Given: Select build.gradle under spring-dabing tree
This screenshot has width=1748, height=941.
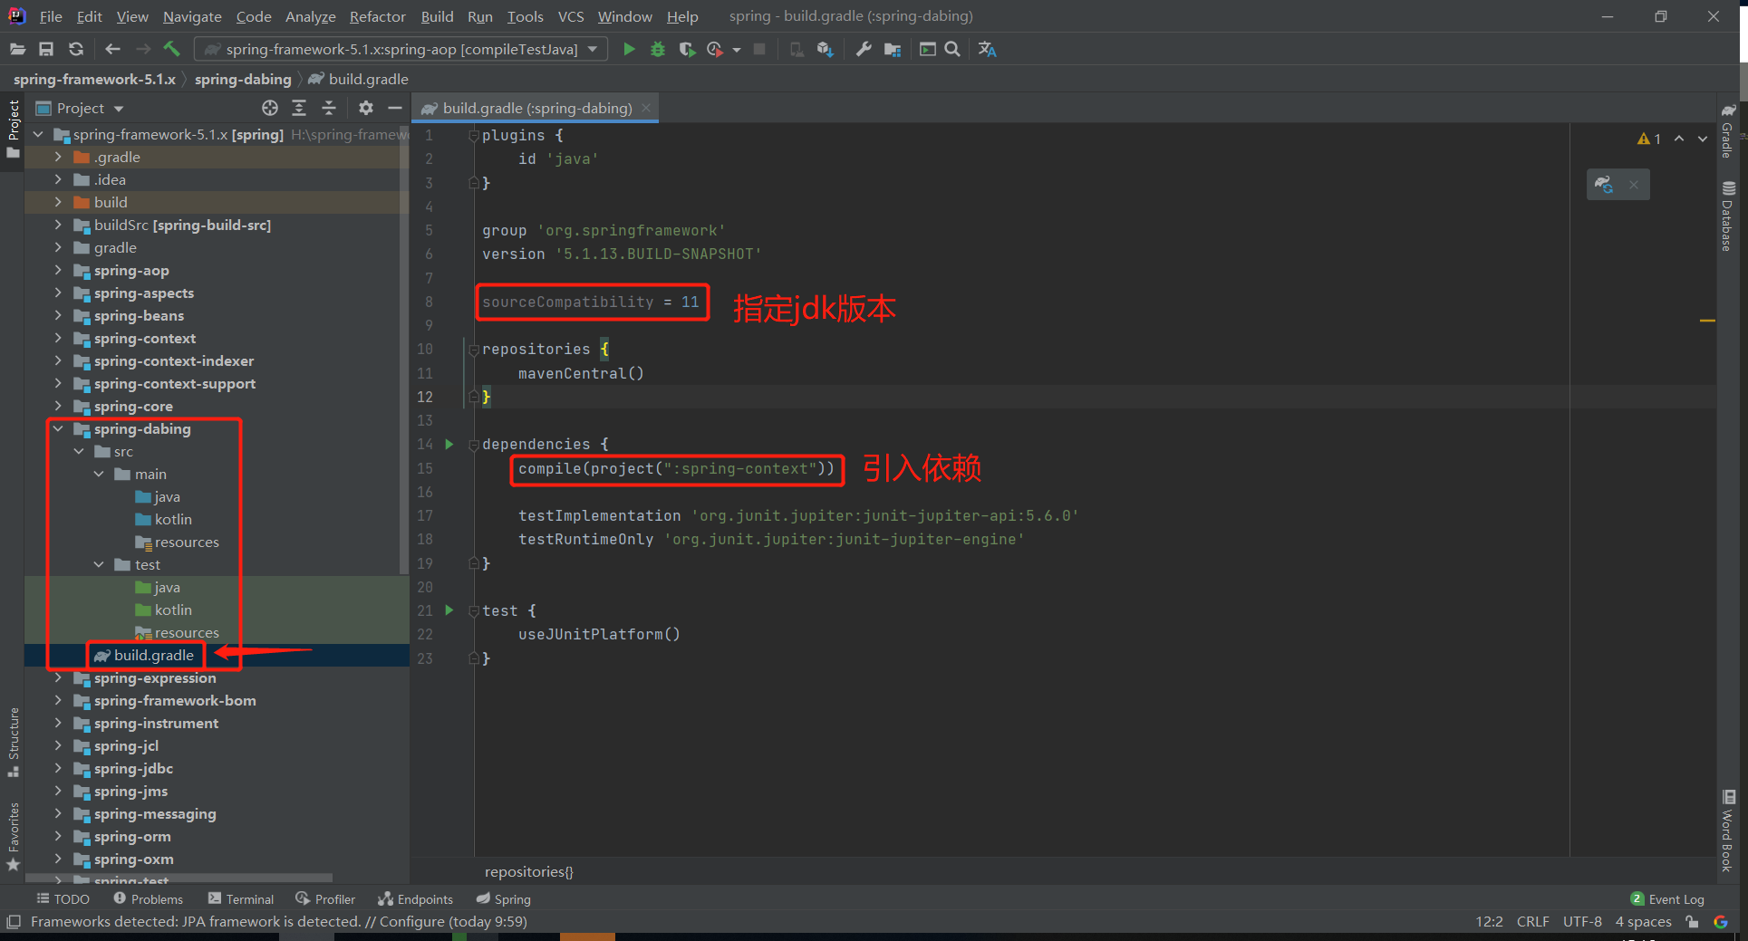Looking at the screenshot, I should 154,655.
